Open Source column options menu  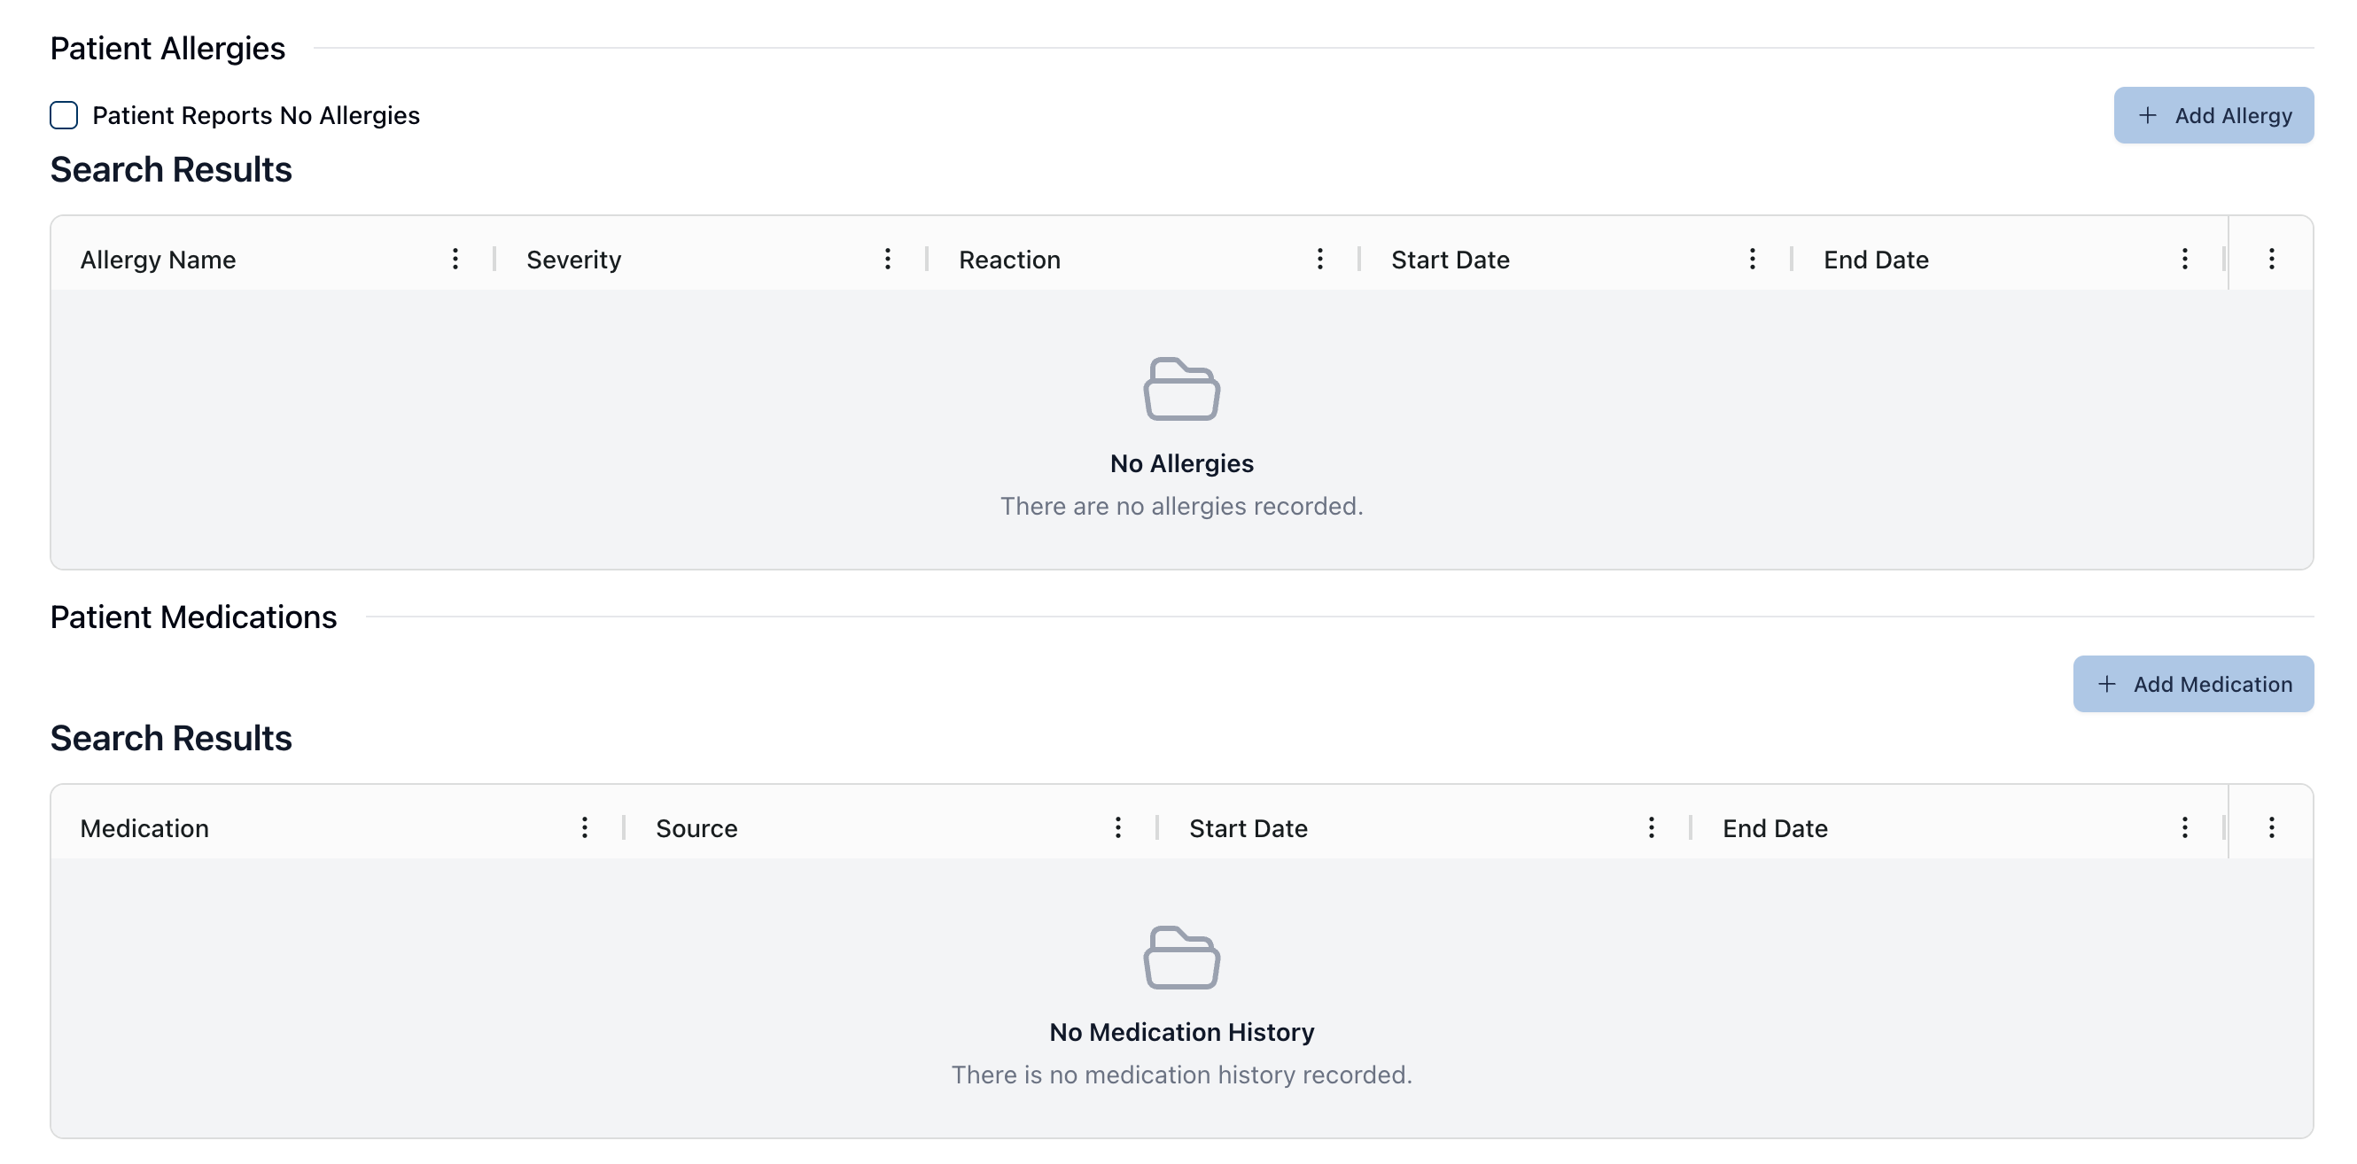[1117, 827]
